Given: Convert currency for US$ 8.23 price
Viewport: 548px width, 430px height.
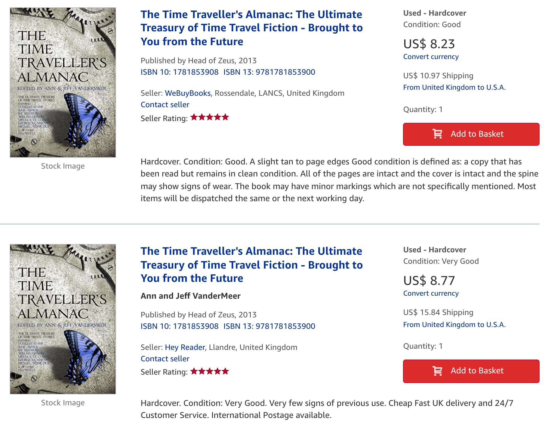Looking at the screenshot, I should click(431, 57).
